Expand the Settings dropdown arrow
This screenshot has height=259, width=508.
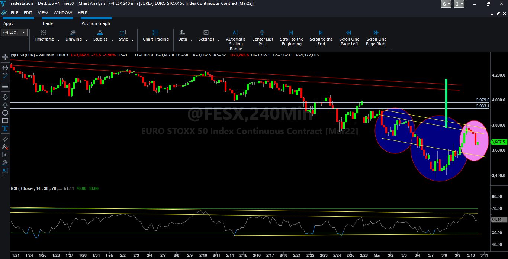(x=219, y=40)
